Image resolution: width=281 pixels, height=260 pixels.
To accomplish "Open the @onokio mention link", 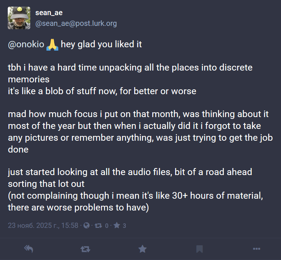I will click(x=26, y=45).
